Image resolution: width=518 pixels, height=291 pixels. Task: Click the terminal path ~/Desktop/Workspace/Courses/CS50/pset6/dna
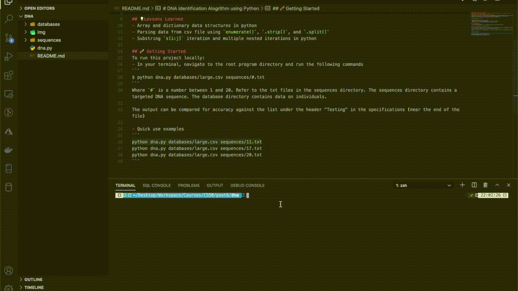(x=186, y=195)
